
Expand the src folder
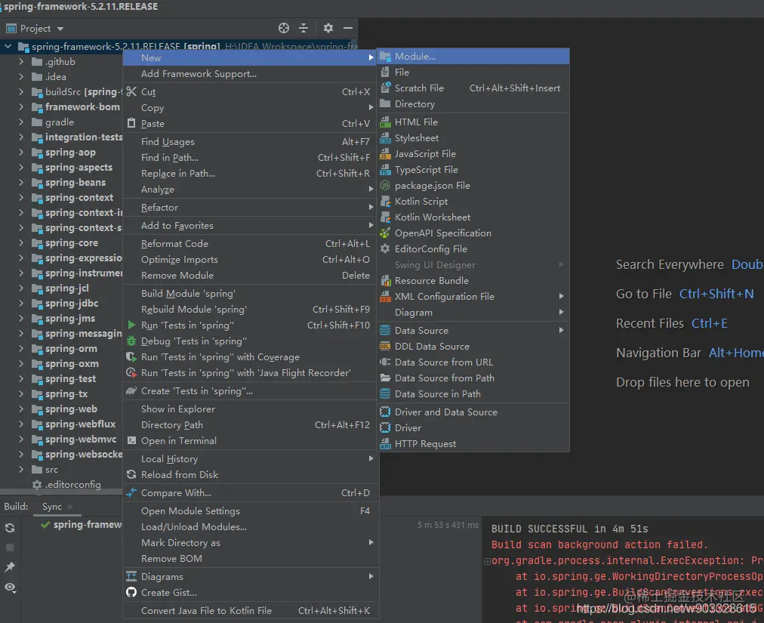21,470
